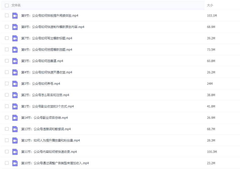
Task: Click video icon beside 第3节 如何养号
Action: pos(15,84)
